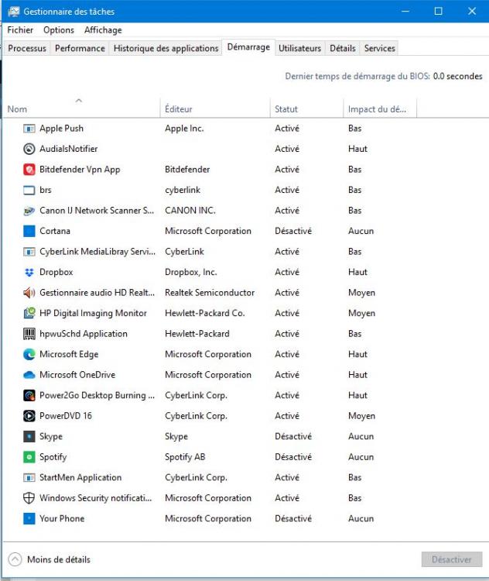Switch to the Performance tab
This screenshot has width=489, height=581.
point(80,48)
